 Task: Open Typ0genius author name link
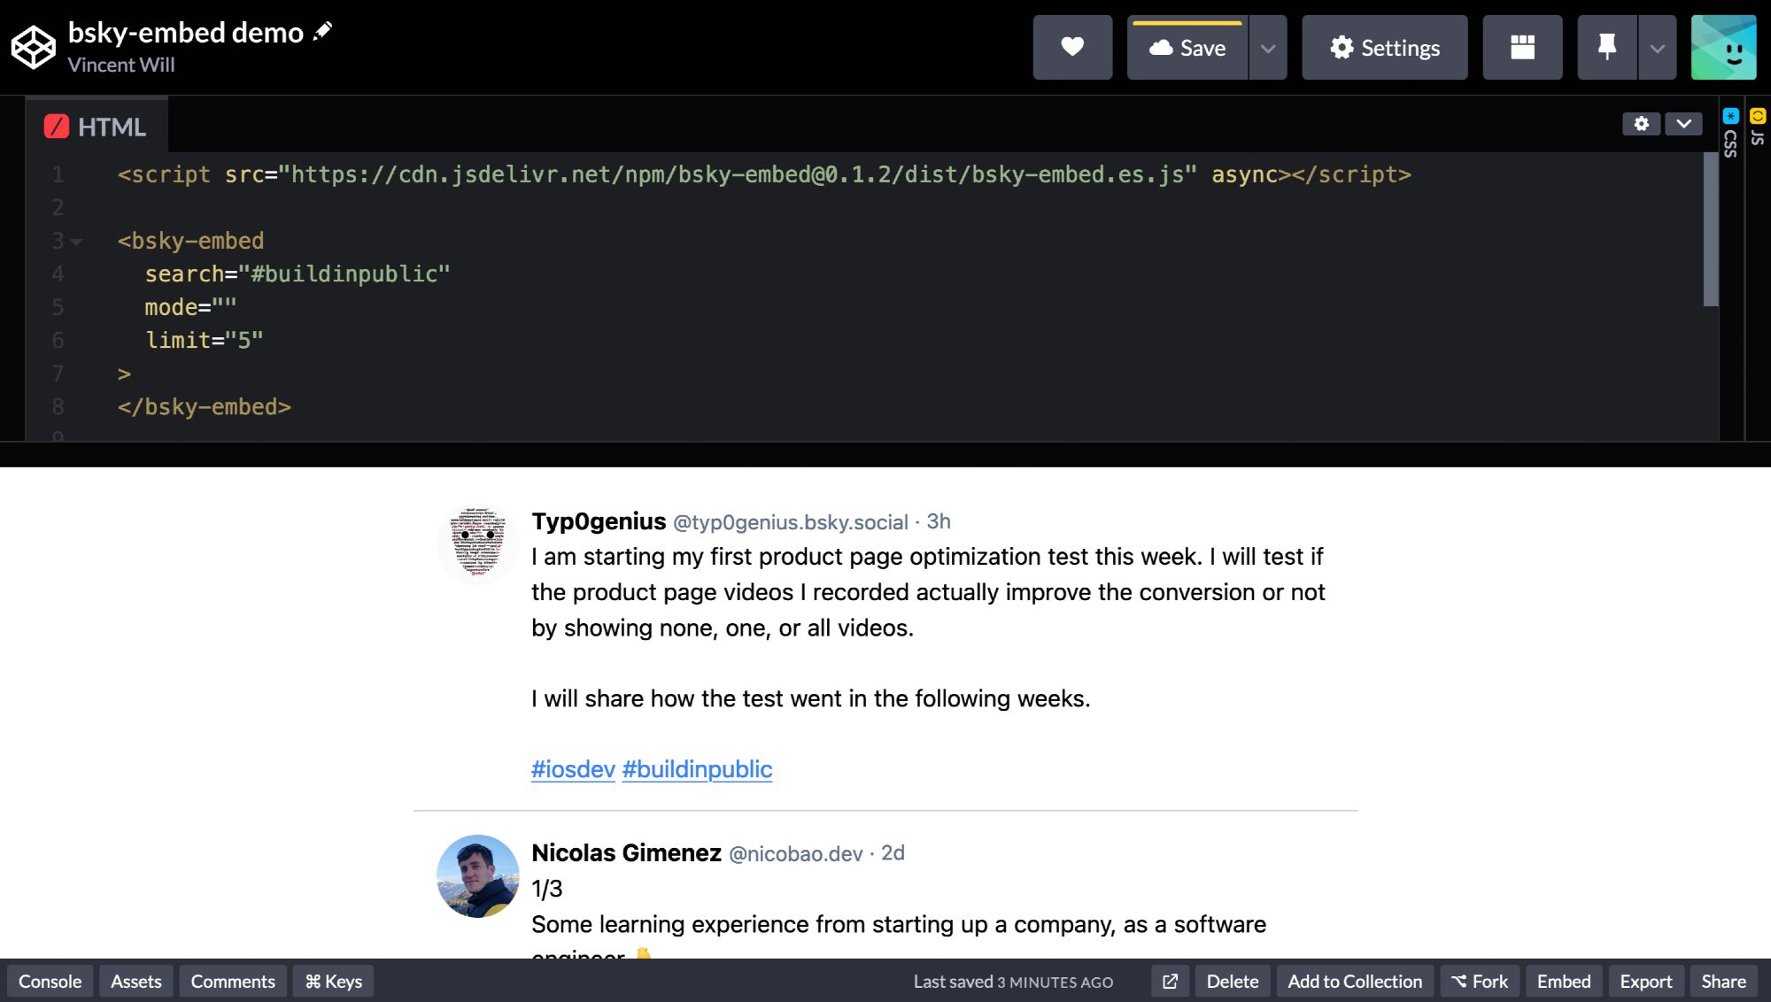[x=599, y=521]
